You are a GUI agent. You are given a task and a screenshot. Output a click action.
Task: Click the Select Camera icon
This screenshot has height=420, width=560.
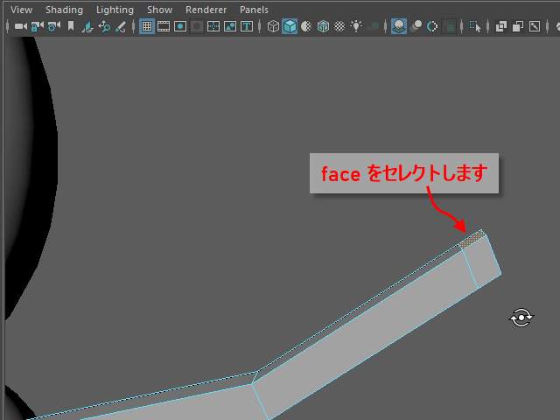[21, 26]
